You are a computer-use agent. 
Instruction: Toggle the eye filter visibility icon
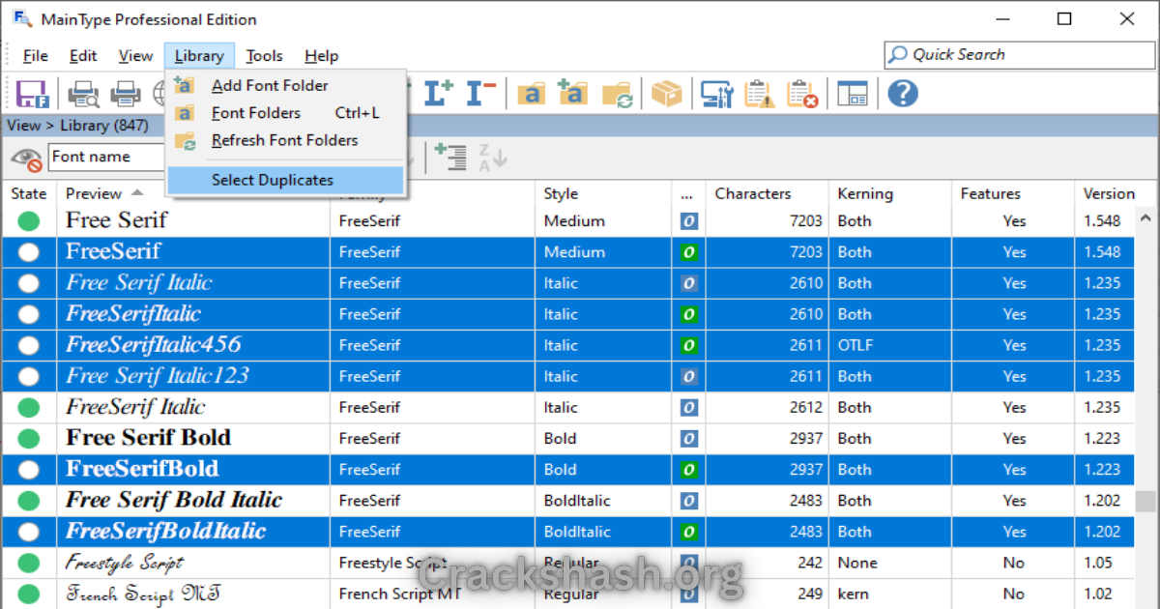26,158
